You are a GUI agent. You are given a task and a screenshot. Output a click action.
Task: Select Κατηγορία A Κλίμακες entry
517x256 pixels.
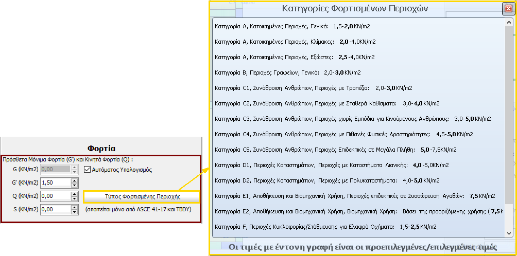click(295, 42)
